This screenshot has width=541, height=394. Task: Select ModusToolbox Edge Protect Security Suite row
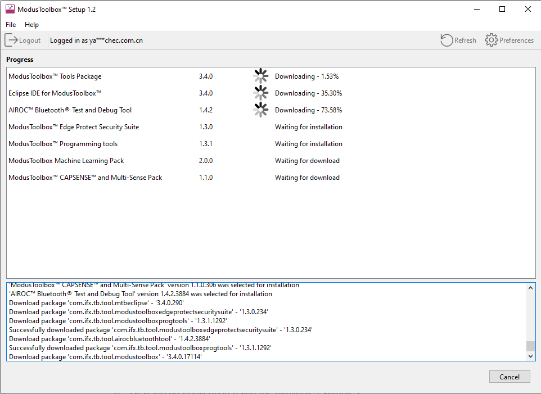(x=271, y=127)
